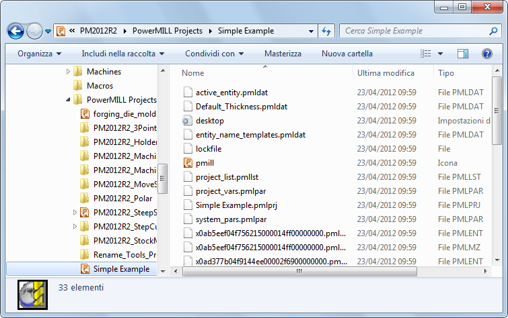Expand PM2012R2_StepCu tree node
The width and height of the screenshot is (508, 318).
point(75,227)
